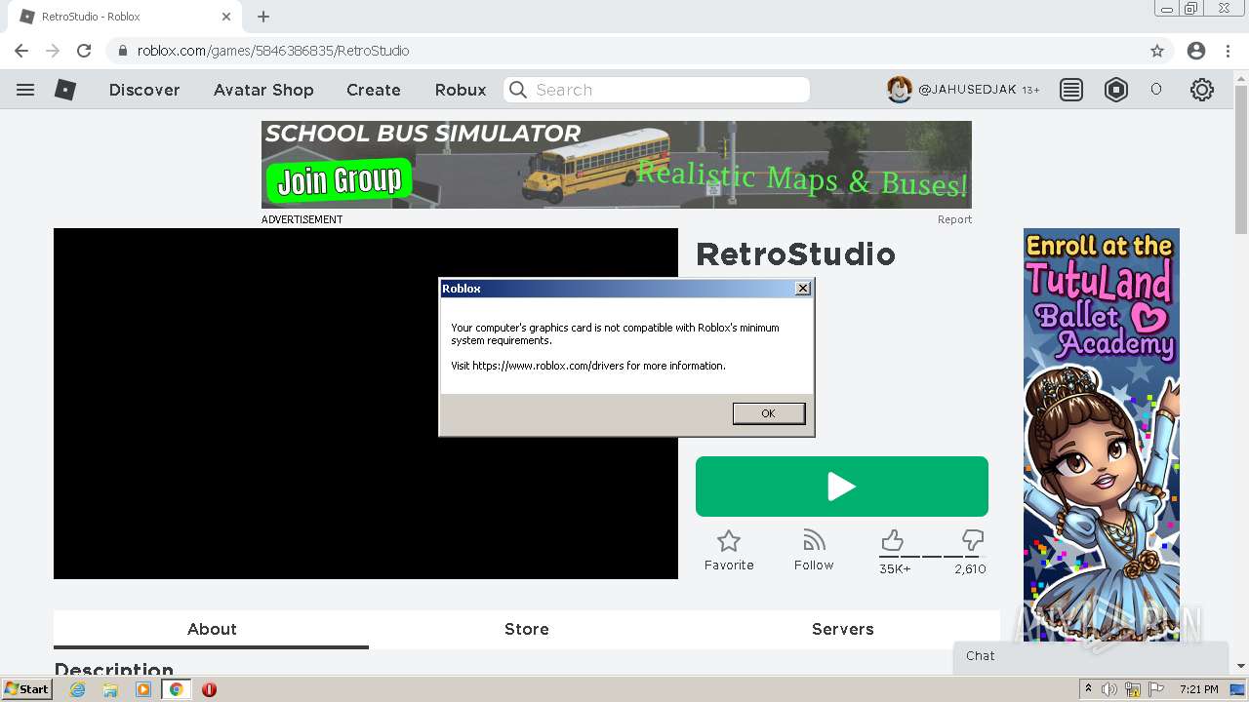Open the Chat panel

tap(1091, 656)
